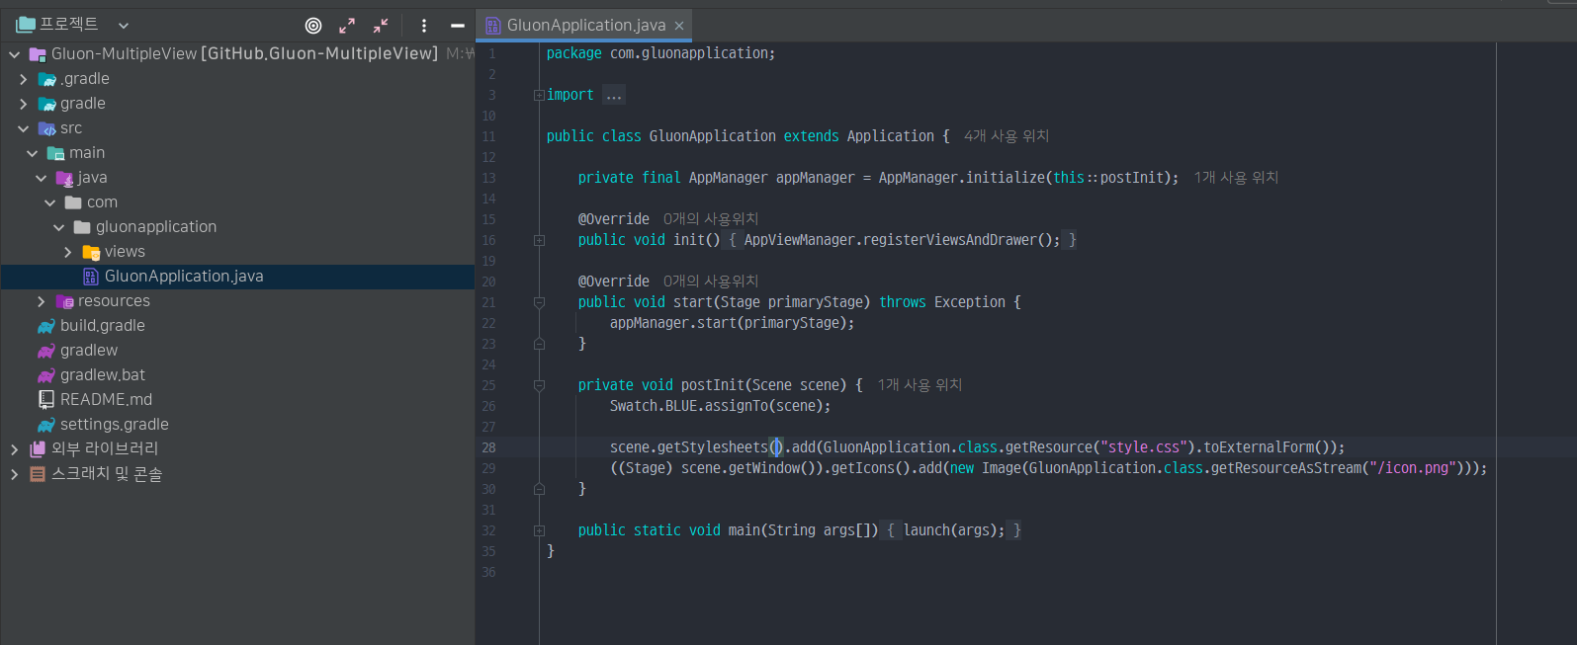The image size is (1577, 645).
Task: Collapse the Gluon-MultipleView project root
Action: click(14, 54)
